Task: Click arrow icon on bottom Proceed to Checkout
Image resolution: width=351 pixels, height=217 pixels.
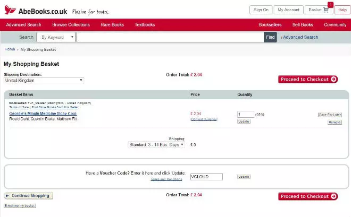Action: coord(333,196)
